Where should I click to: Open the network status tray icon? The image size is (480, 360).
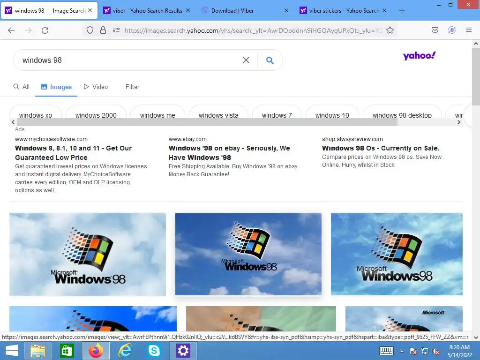pyautogui.click(x=425, y=352)
